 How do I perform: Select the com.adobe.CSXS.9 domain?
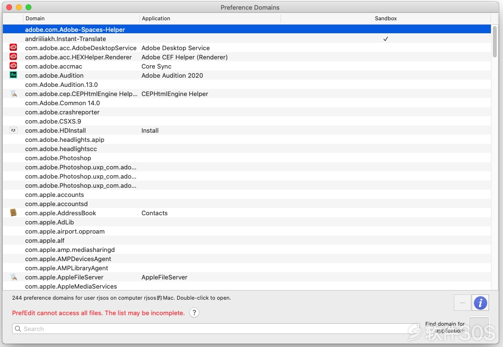[x=53, y=121]
